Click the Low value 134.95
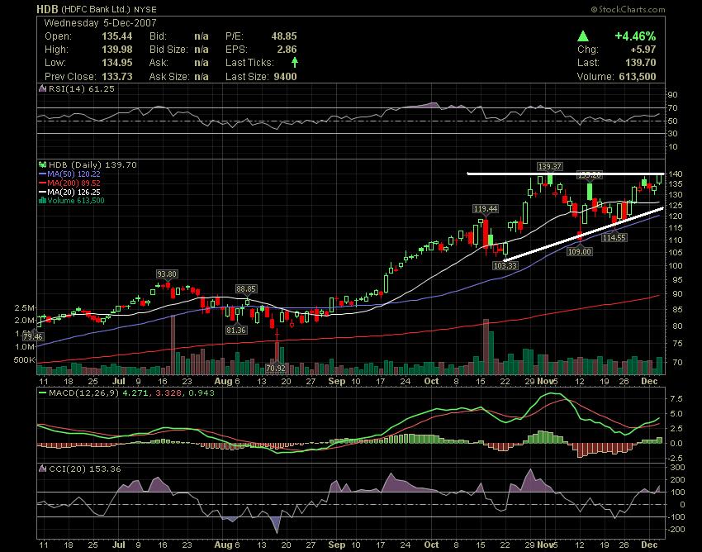 pyautogui.click(x=116, y=62)
